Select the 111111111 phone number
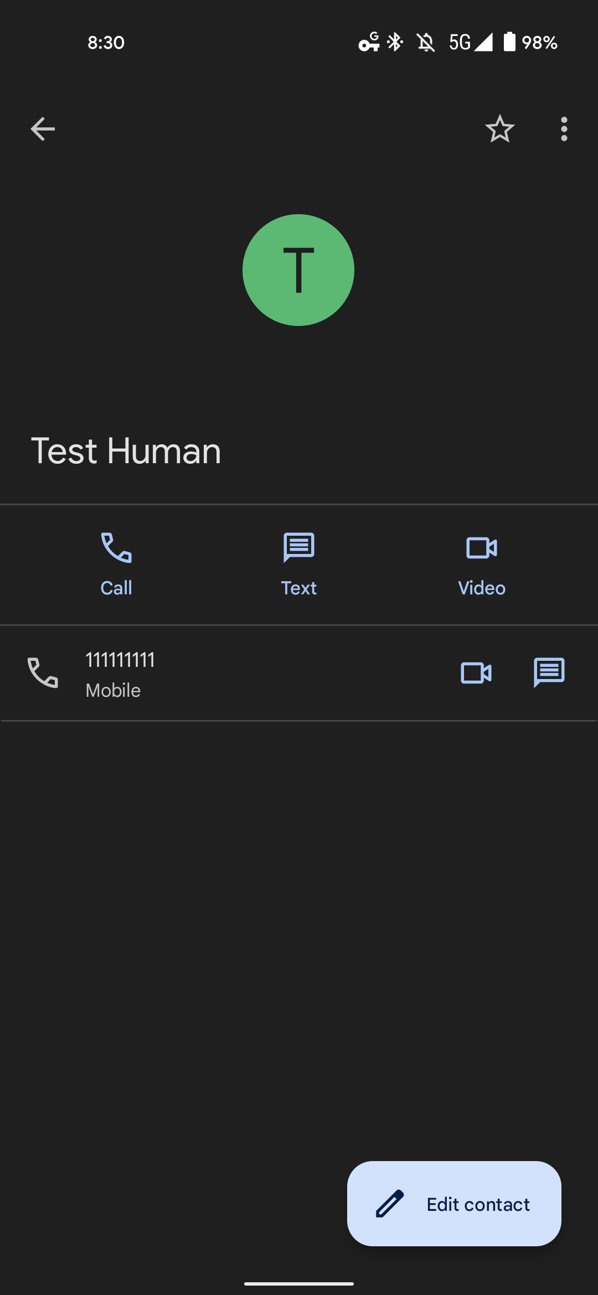Image resolution: width=598 pixels, height=1295 pixels. (x=120, y=660)
